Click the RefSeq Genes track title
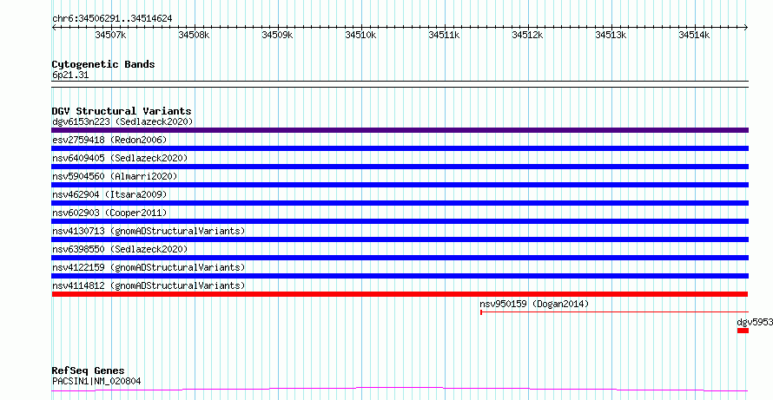 click(x=88, y=370)
